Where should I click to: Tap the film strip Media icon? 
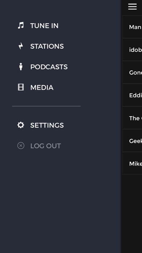pyautogui.click(x=21, y=87)
